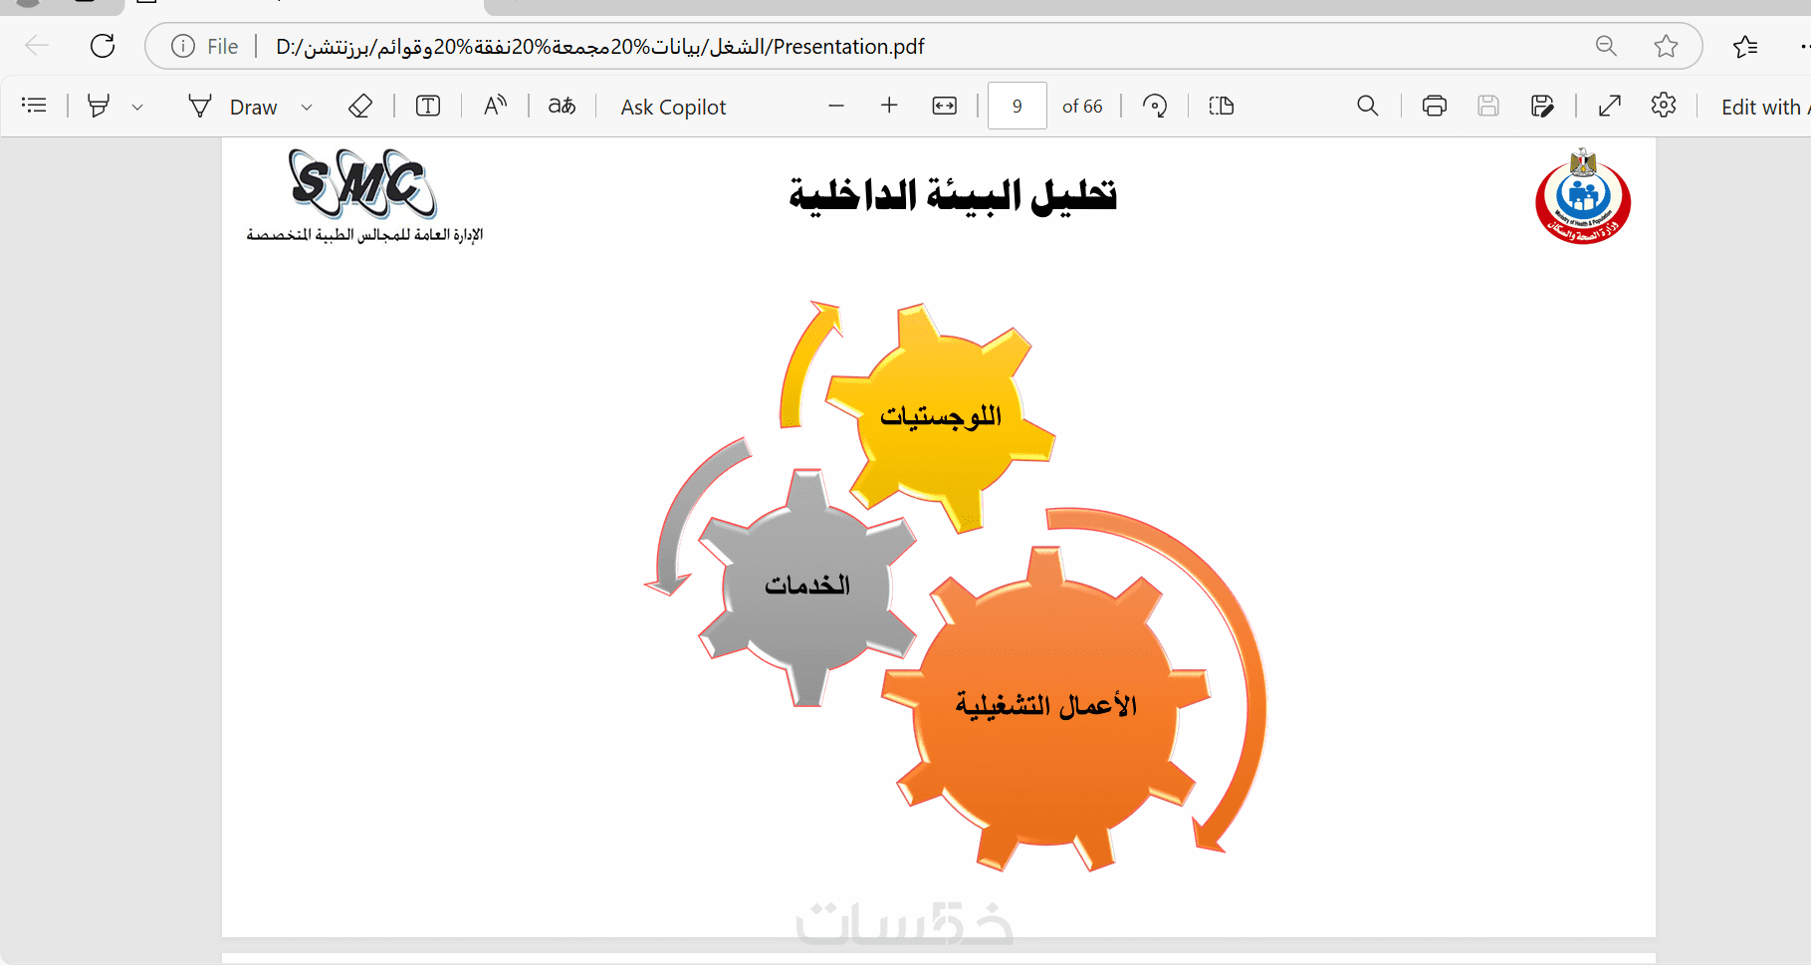Activate the Draw tool
Image resolution: width=1811 pixels, height=965 pixels.
[234, 107]
